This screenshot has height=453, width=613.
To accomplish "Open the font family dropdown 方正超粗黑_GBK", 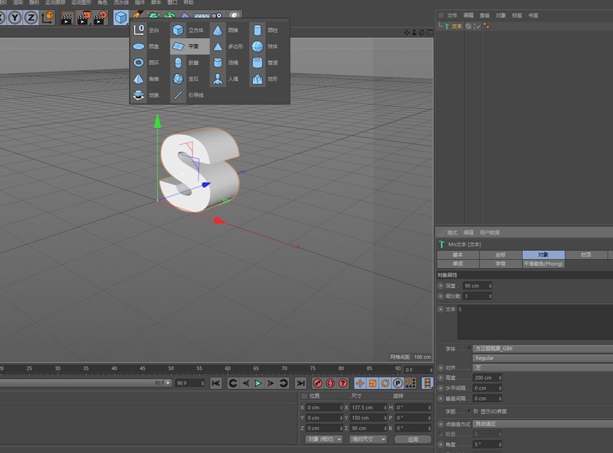I will (x=543, y=348).
